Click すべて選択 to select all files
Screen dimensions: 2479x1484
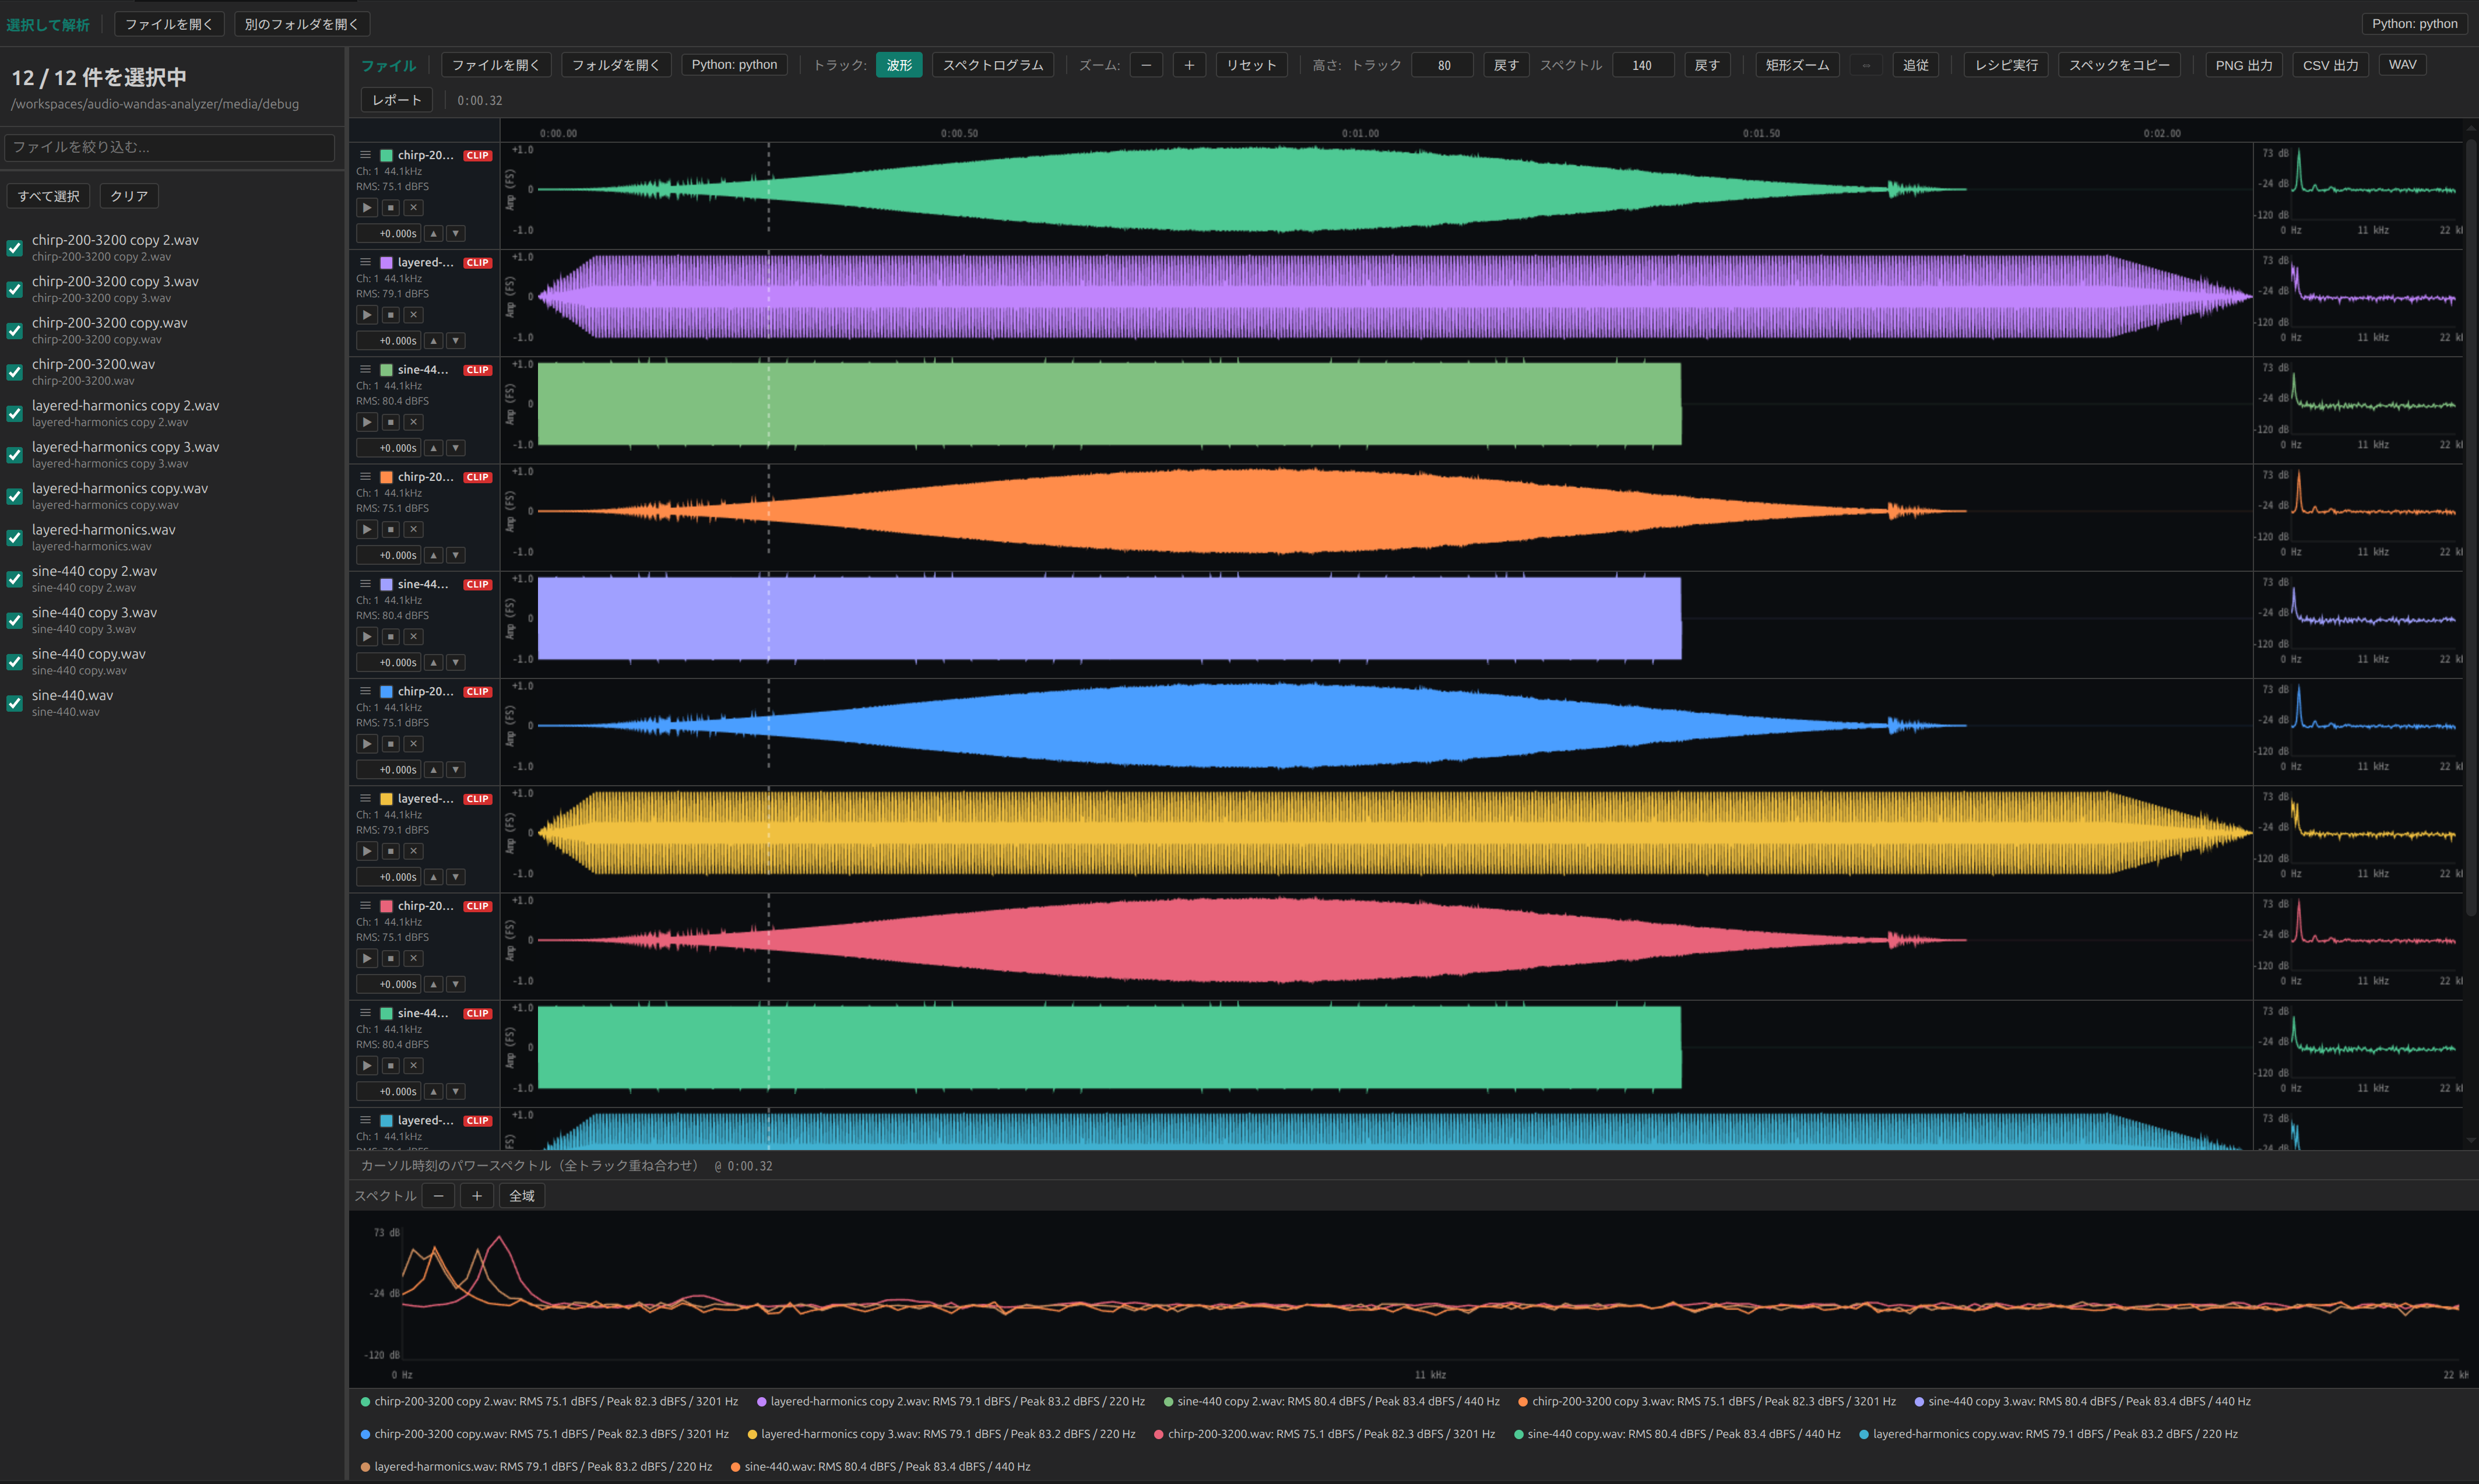click(x=49, y=196)
